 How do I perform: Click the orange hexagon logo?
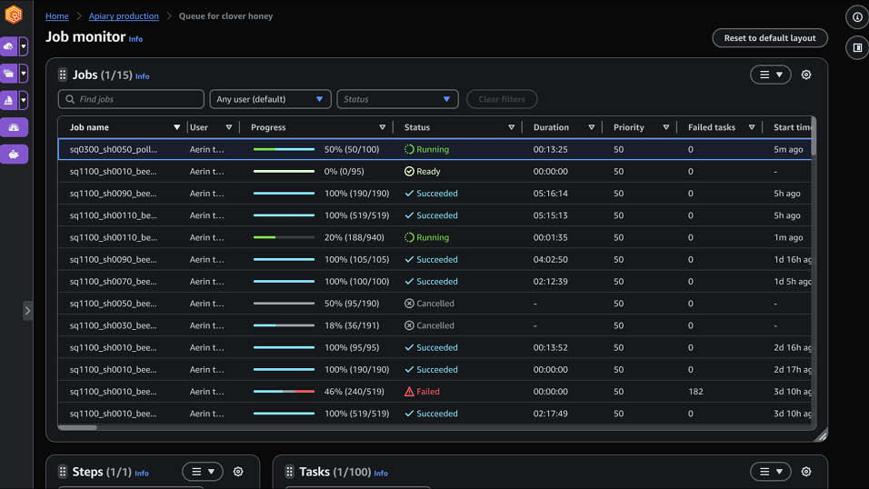[x=14, y=15]
